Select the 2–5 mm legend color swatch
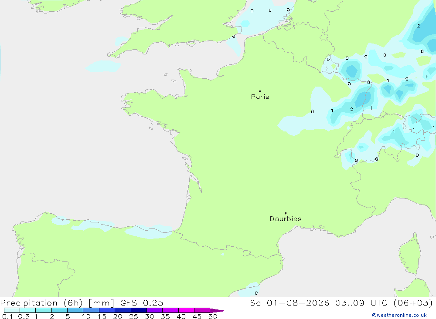 pos(59,310)
